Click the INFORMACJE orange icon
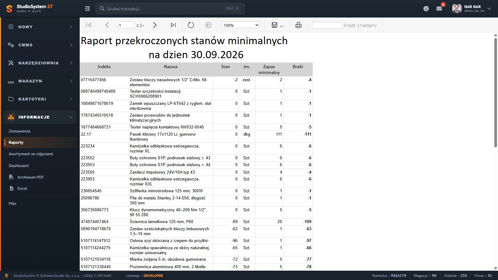The image size is (498, 280). point(11,117)
